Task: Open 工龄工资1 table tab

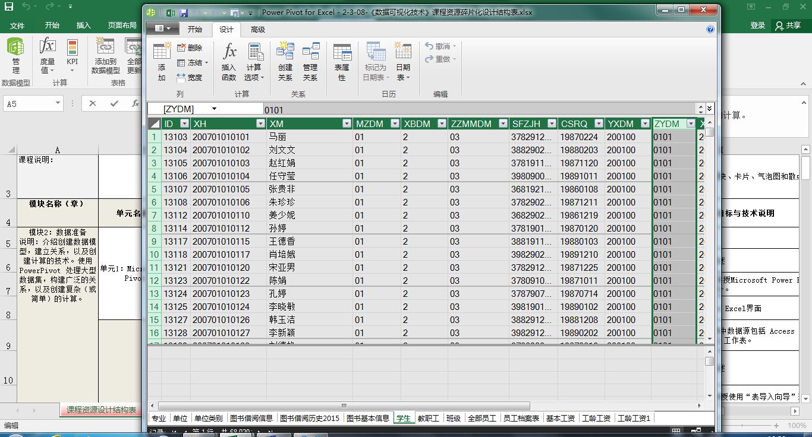Action: click(x=634, y=418)
